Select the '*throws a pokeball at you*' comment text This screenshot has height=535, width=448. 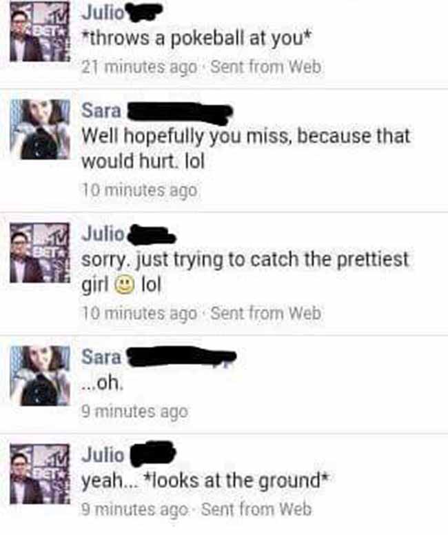197,38
